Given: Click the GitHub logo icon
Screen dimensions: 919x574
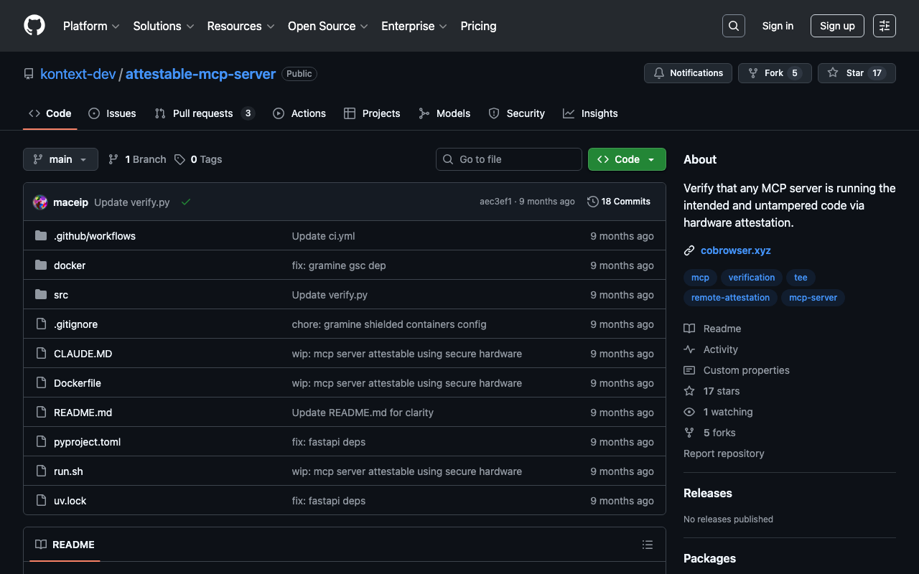Looking at the screenshot, I should pyautogui.click(x=34, y=26).
